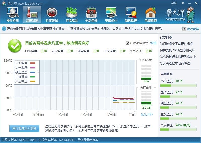Click 正常 value next to 显卡温度

click(x=70, y=51)
